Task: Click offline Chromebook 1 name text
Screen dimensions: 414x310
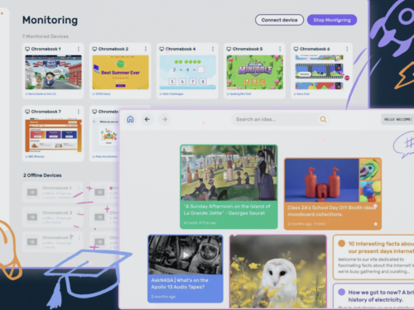Action: click(57, 188)
